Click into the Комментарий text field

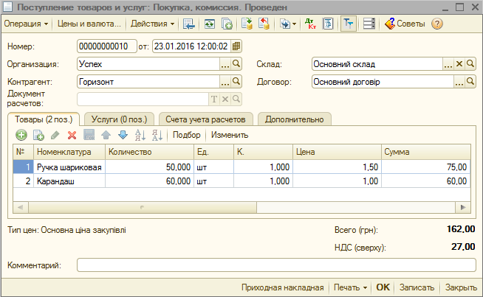tap(276, 265)
